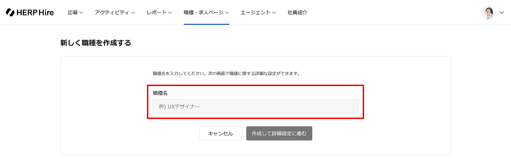Expand the chevron beside アクティビティ
This screenshot has width=511, height=159.
coord(133,12)
